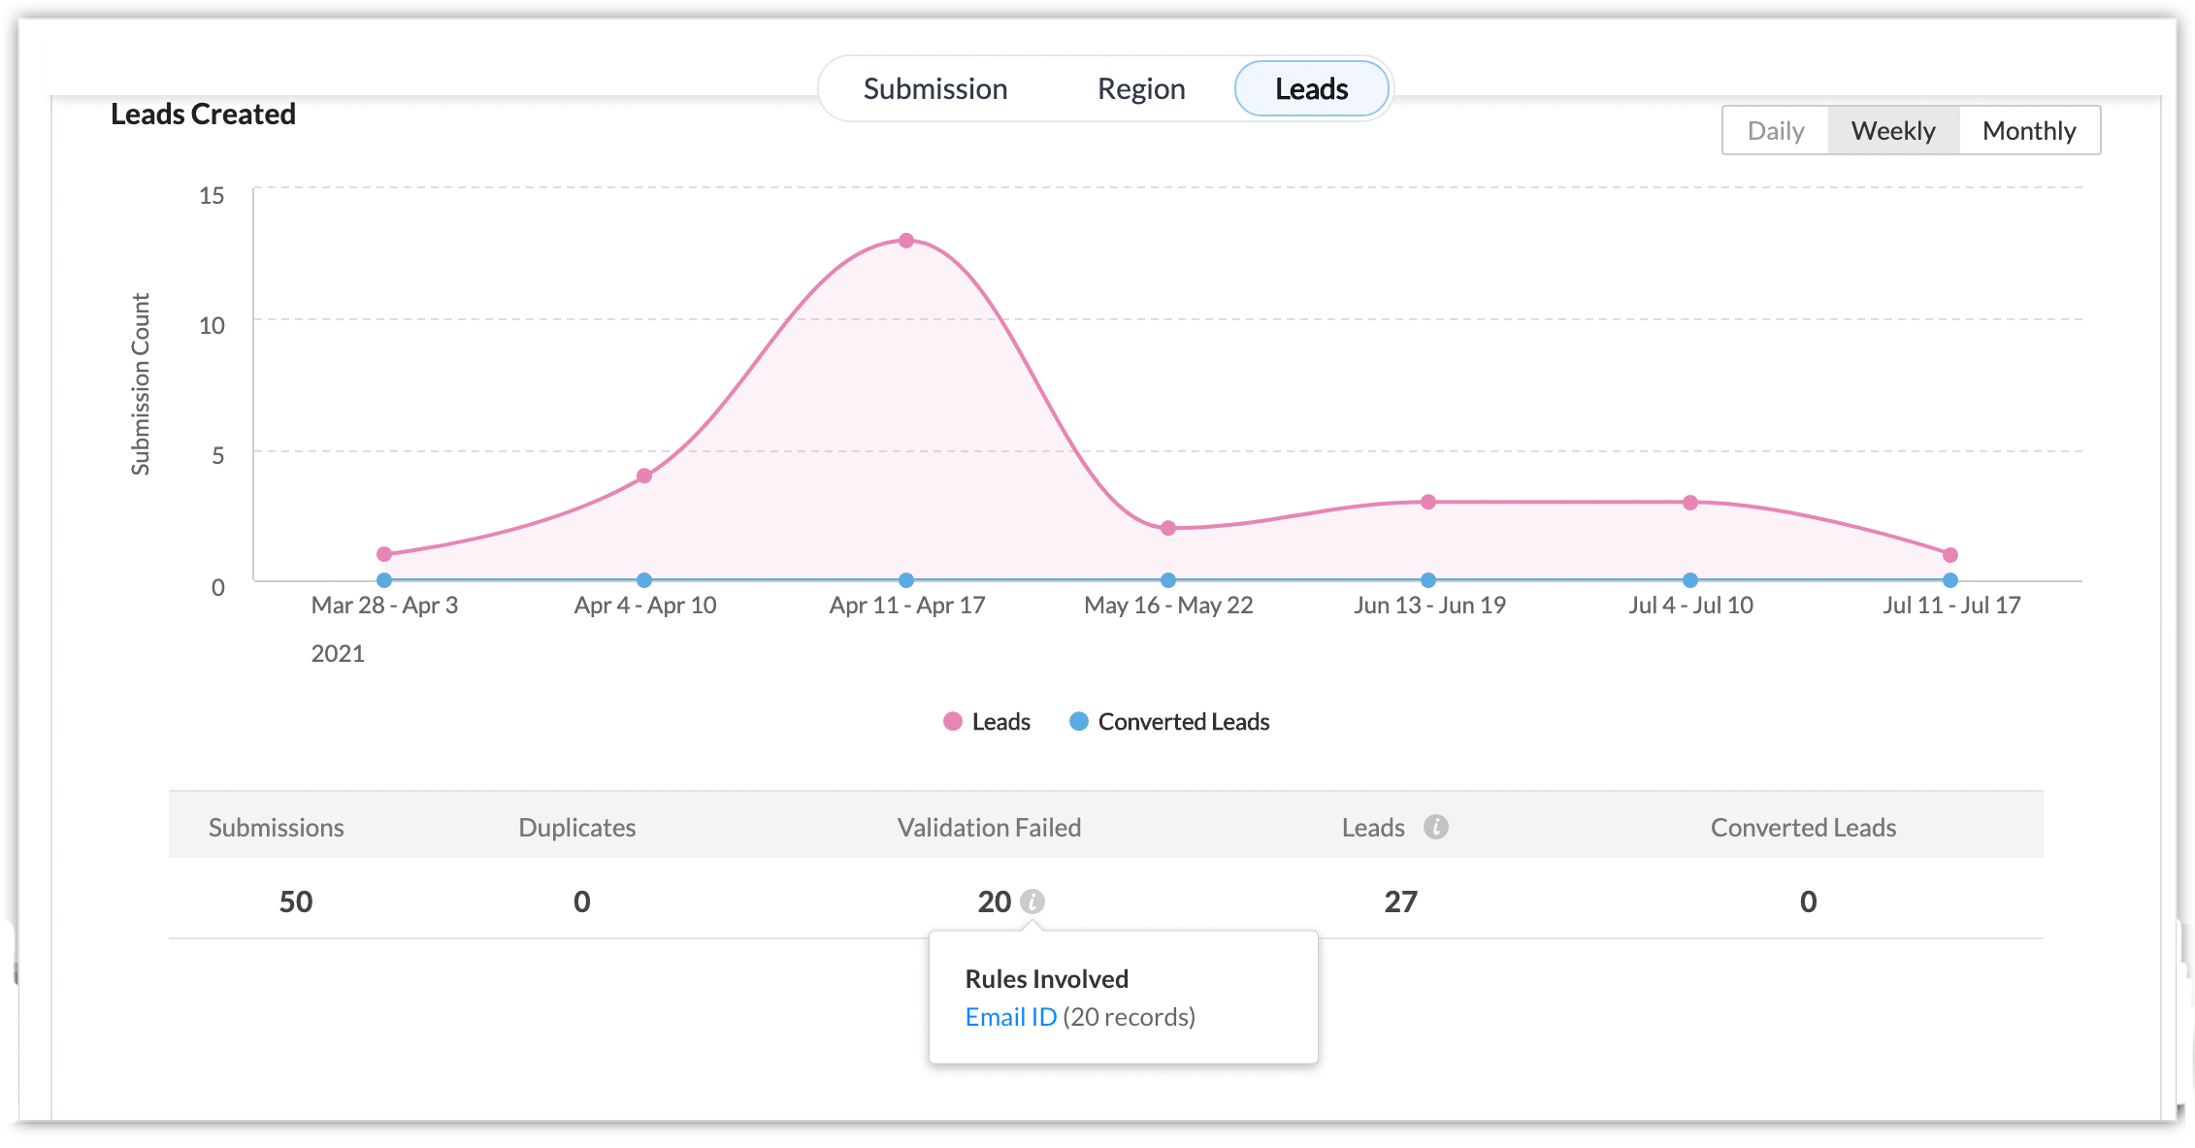Select the Leads tab
Image resolution: width=2195 pixels, height=1148 pixels.
coord(1311,89)
